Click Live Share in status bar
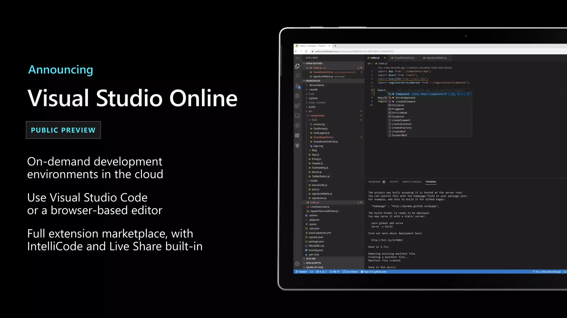The image size is (567, 318). point(350,272)
